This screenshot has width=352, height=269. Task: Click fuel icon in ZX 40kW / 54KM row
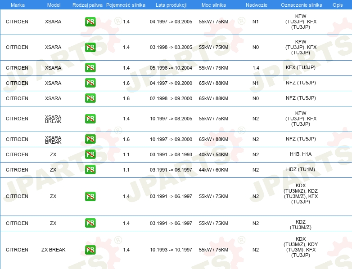click(90, 154)
